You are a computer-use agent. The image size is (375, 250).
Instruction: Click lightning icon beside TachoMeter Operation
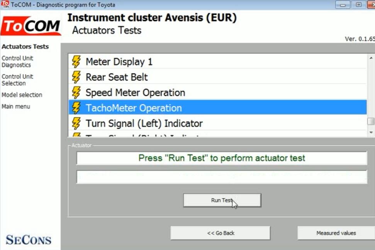76,108
